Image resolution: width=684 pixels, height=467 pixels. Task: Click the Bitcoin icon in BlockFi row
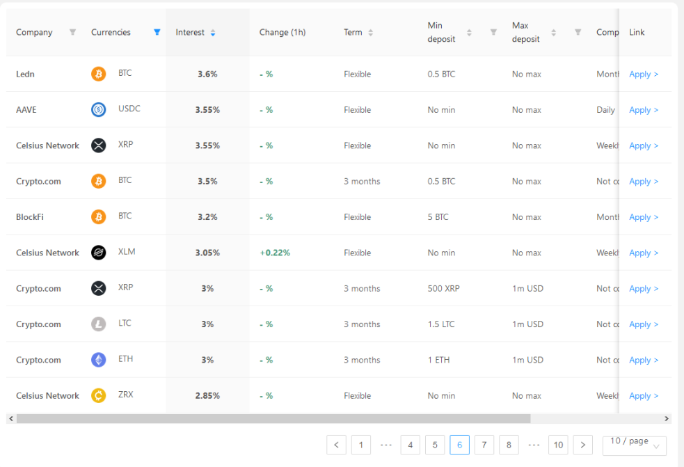(99, 217)
